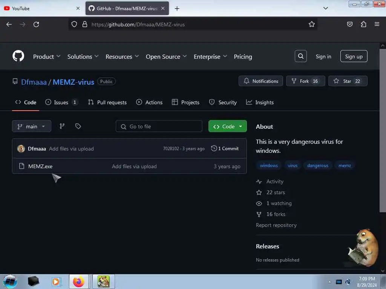
Task: Close the GitHub MEMZ-virus tab
Action: pyautogui.click(x=163, y=8)
